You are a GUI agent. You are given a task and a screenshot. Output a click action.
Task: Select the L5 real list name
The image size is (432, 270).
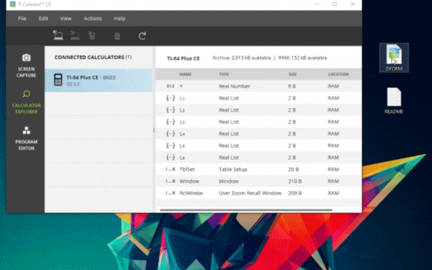182,145
